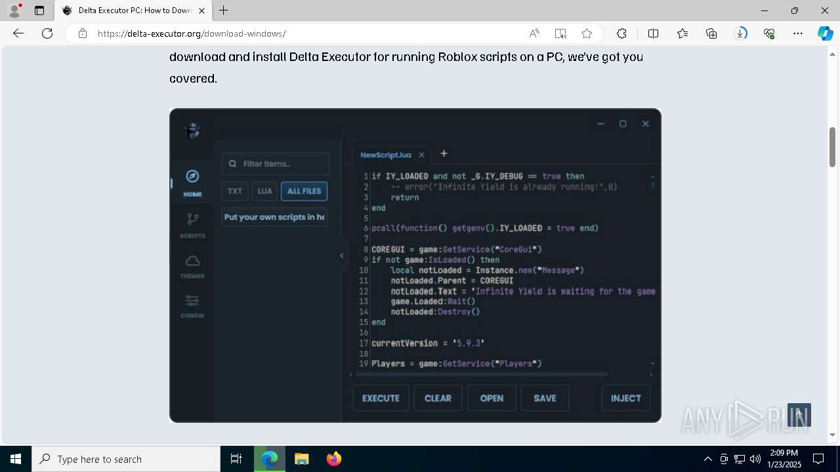Open File Explorer from taskbar
The height and width of the screenshot is (472, 840).
pyautogui.click(x=301, y=459)
